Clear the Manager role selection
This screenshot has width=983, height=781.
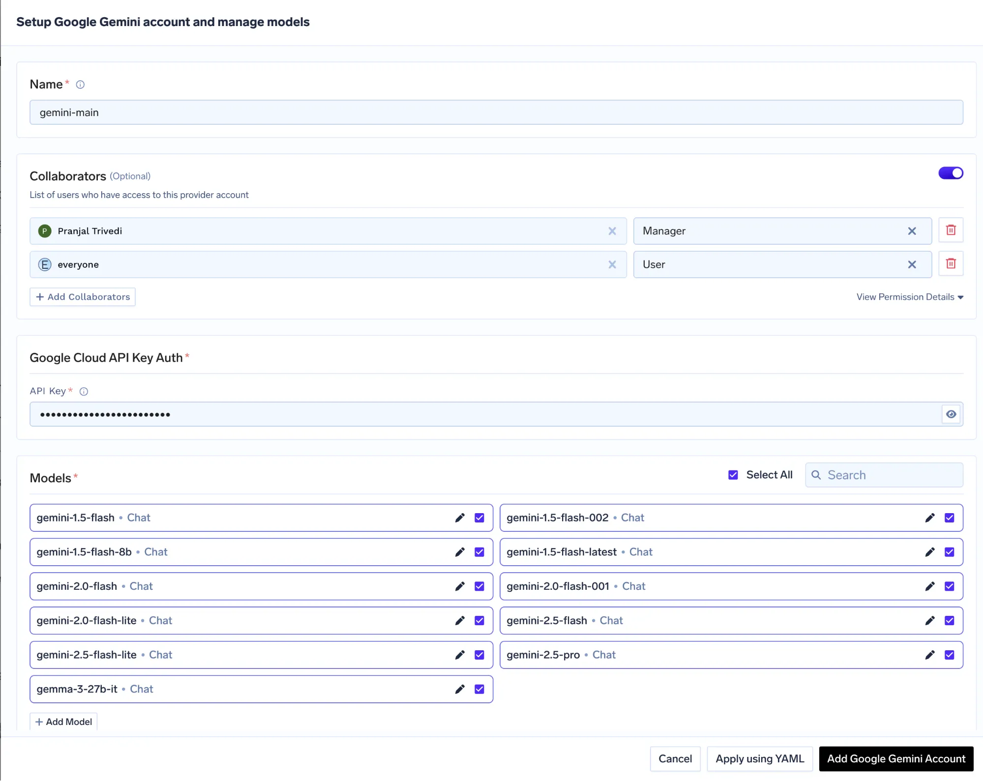[912, 231]
